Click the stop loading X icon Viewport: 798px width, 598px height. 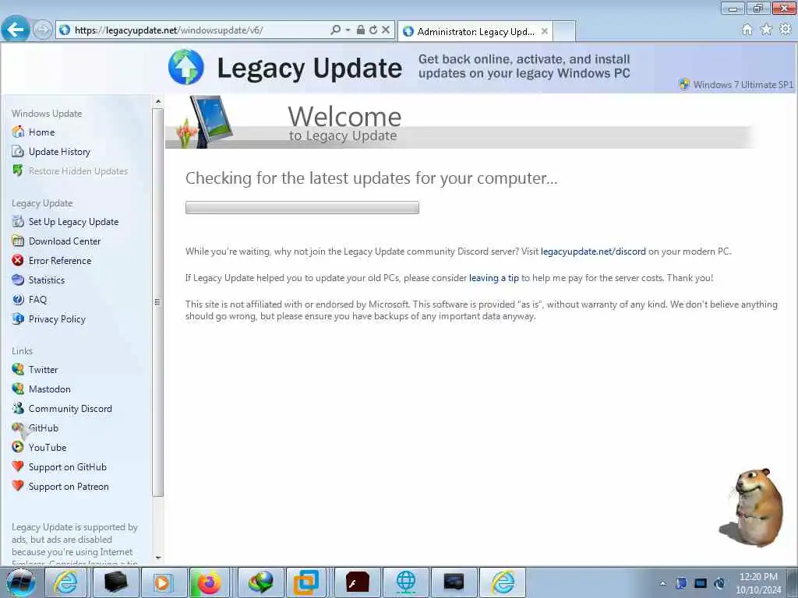386,30
